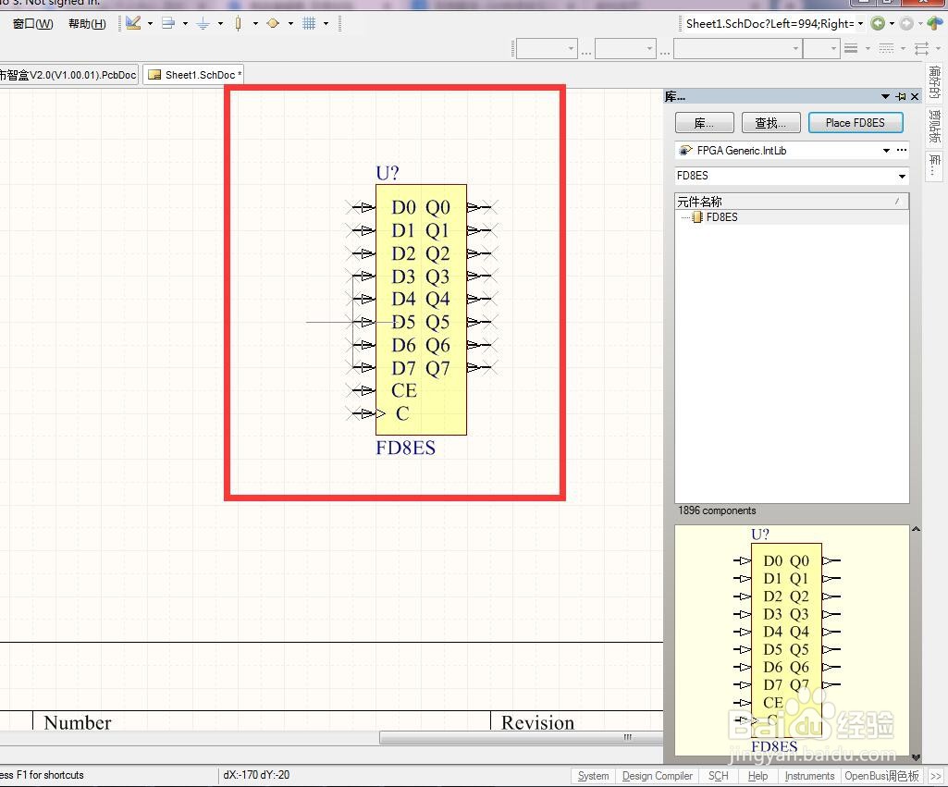Switch to the V2.0(V1.00.01).PcbDoc tab
The width and height of the screenshot is (948, 787).
coord(68,75)
